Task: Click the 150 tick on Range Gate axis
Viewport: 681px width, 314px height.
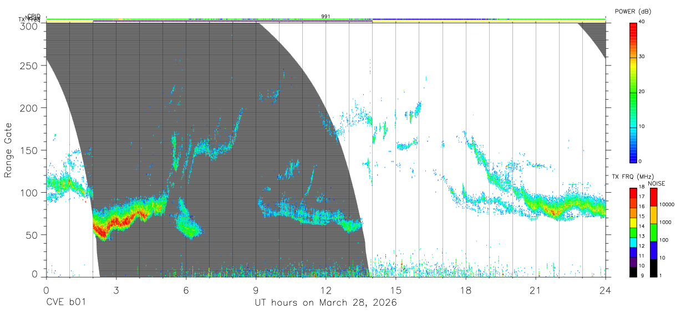Action: [x=29, y=150]
